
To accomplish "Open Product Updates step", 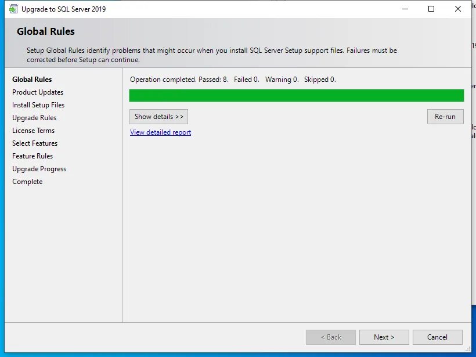I will click(37, 92).
